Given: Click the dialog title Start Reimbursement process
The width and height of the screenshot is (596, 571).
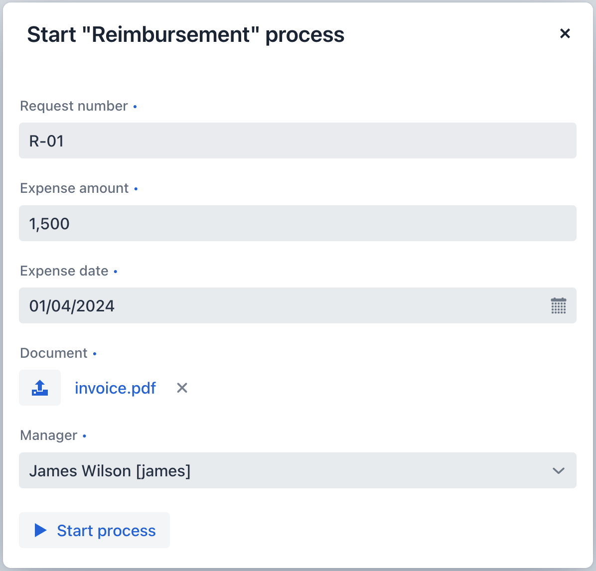Looking at the screenshot, I should pyautogui.click(x=186, y=34).
